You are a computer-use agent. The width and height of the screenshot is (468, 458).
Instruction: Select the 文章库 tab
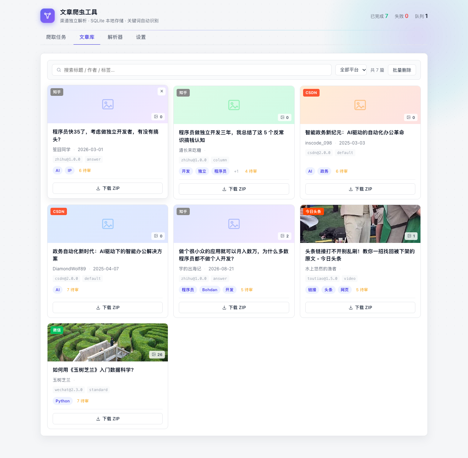click(87, 37)
